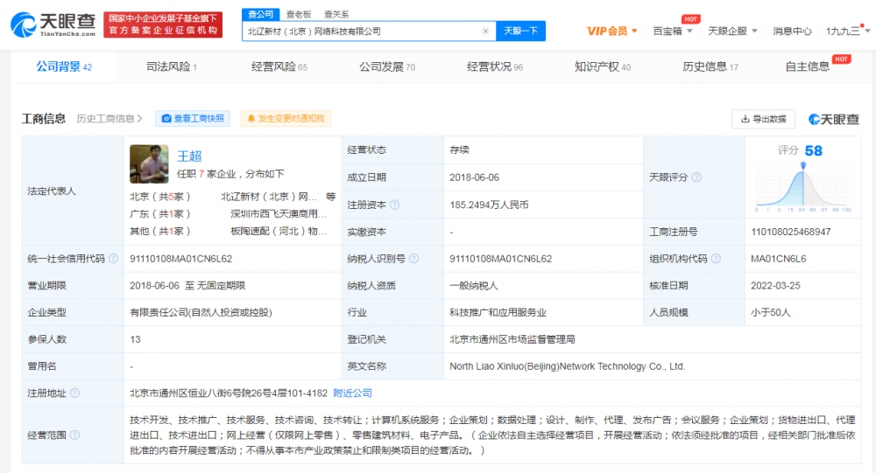Click the HOT badge above 百宝箱
The width and height of the screenshot is (876, 473).
(690, 19)
